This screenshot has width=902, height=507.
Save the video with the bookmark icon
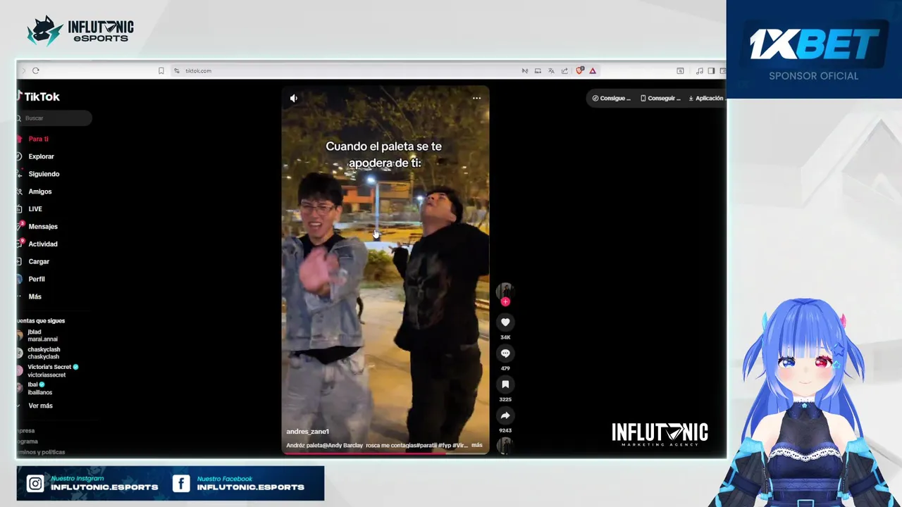(505, 384)
